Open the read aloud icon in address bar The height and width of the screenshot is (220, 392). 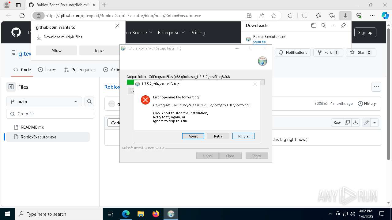click(262, 16)
